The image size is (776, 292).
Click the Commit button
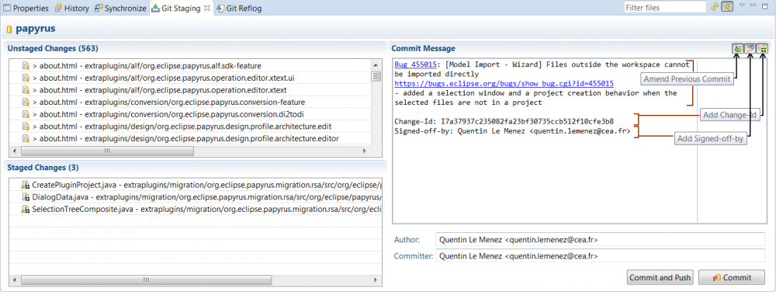point(732,278)
